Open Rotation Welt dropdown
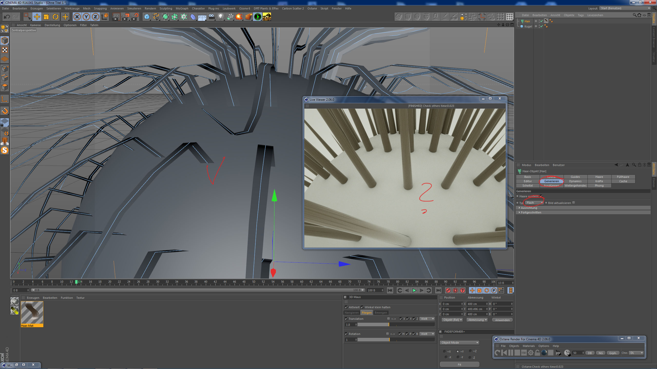Screen dimensions: 657x369 (427, 334)
